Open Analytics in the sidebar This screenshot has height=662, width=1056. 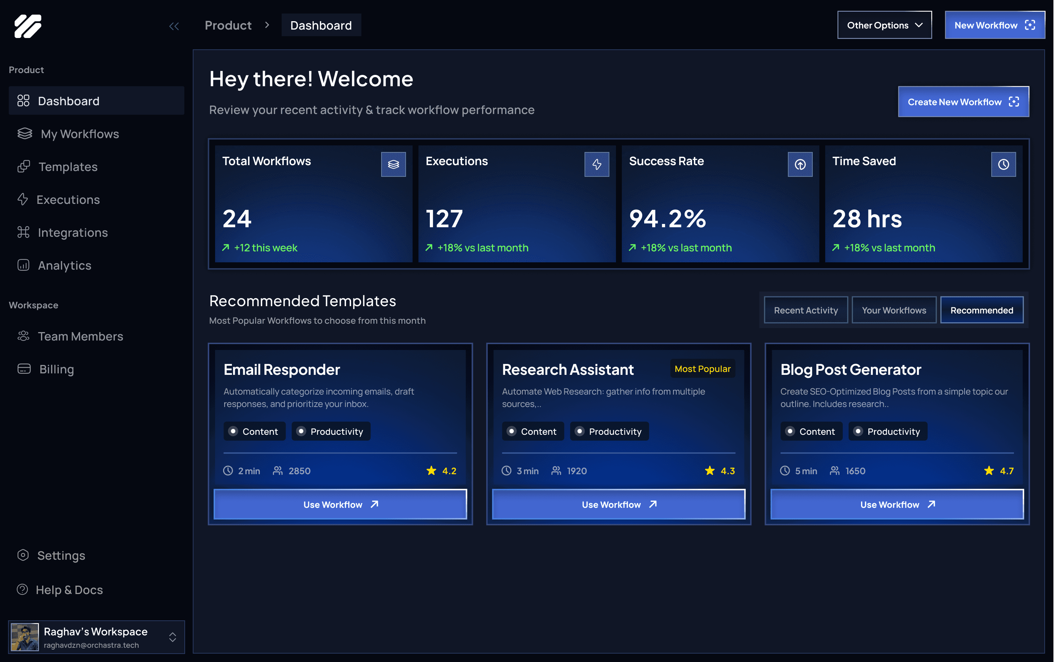64,265
